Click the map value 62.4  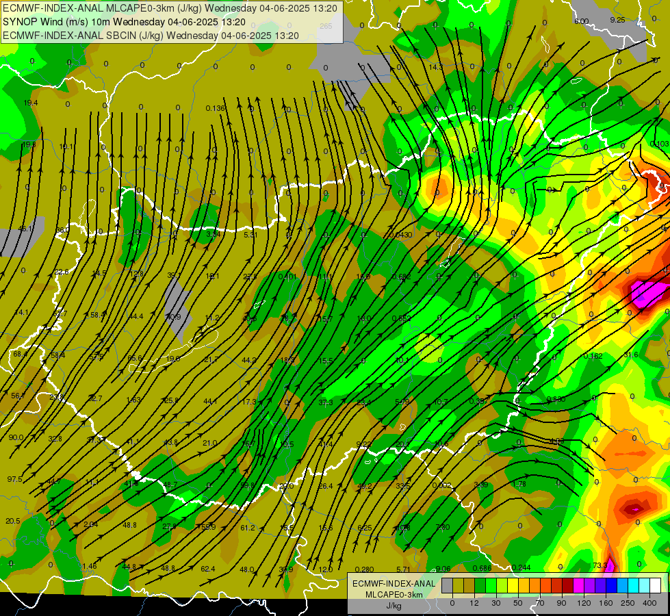click(x=207, y=569)
